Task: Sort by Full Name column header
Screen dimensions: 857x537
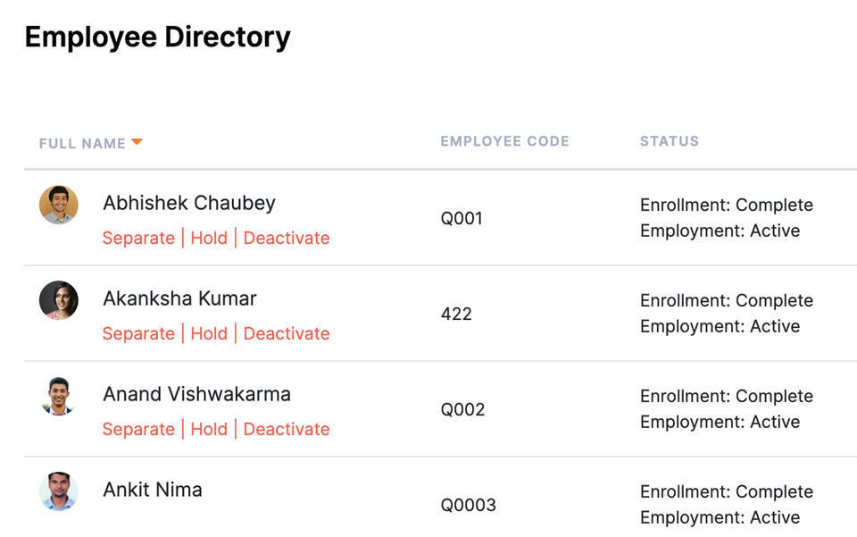Action: point(82,143)
